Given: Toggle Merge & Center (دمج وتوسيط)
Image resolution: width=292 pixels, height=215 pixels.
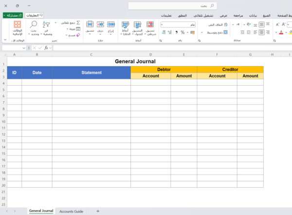Looking at the screenshot, I should [x=217, y=32].
